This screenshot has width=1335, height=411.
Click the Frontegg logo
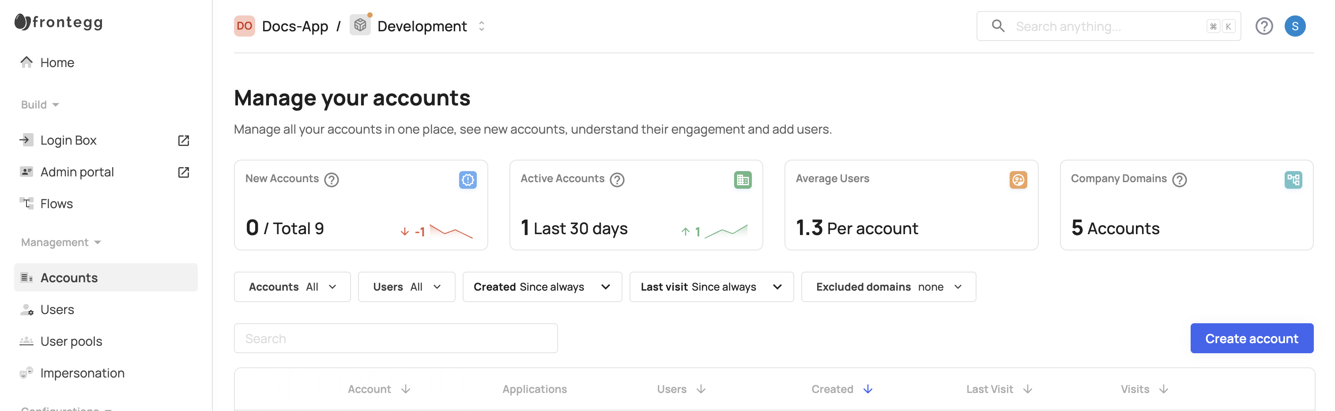click(59, 22)
